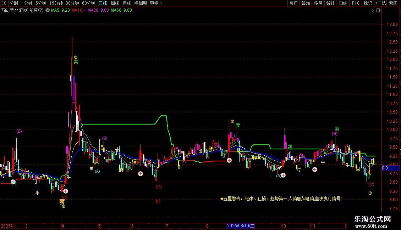
Task: Click the funnel cup icon near April low
Action: pyautogui.click(x=62, y=201)
